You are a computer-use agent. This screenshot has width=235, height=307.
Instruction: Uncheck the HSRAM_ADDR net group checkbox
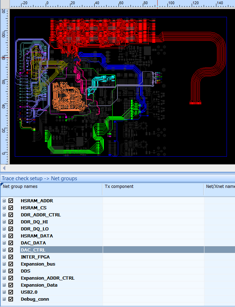(11, 201)
